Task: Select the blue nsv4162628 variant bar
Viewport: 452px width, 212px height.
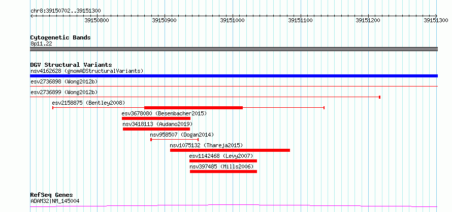Action: coord(234,76)
